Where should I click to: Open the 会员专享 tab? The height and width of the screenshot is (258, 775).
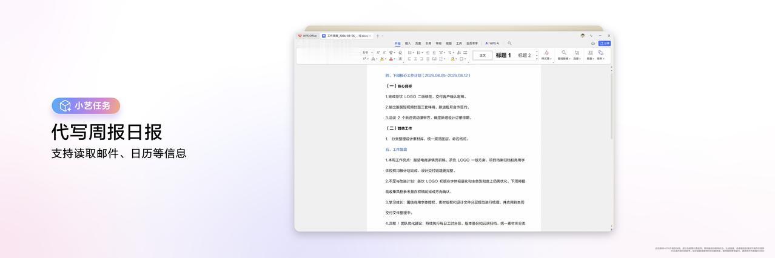472,44
